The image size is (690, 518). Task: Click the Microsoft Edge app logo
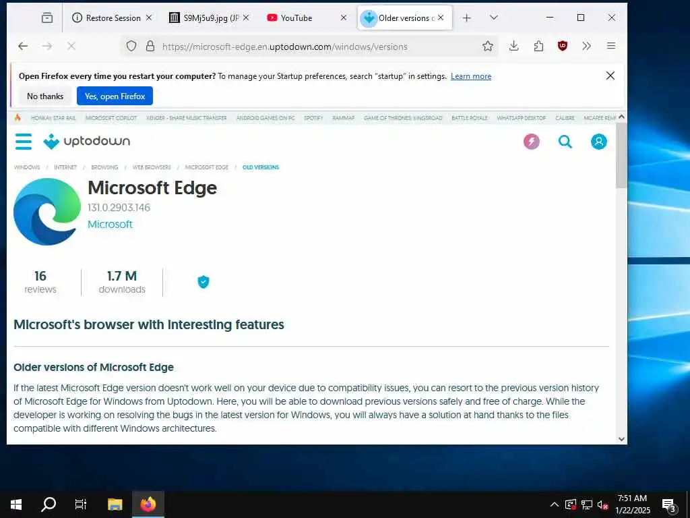[x=47, y=211]
